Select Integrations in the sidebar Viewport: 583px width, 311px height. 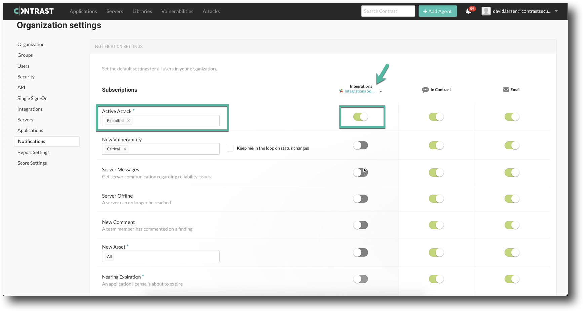(30, 109)
